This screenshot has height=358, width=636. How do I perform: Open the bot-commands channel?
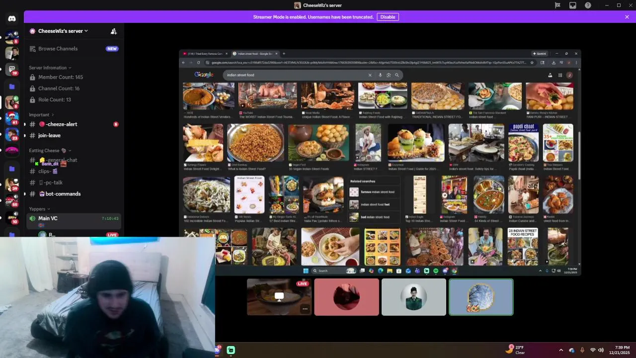pos(74,194)
